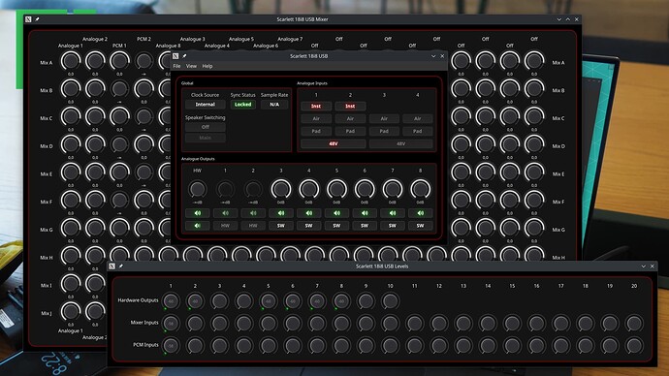Click the Mix A knob for PCM 1
Image resolution: width=669 pixels, height=376 pixels.
click(x=119, y=61)
